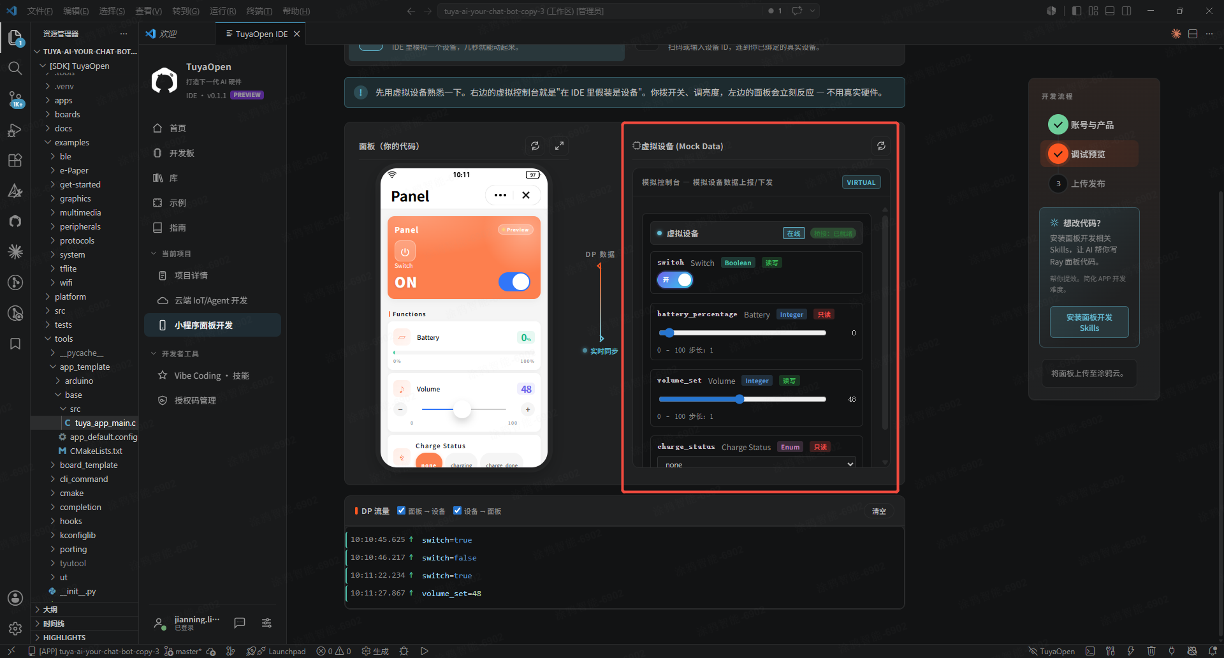1224x658 pixels.
Task: Open Run and Debug in activity bar
Action: 15,130
